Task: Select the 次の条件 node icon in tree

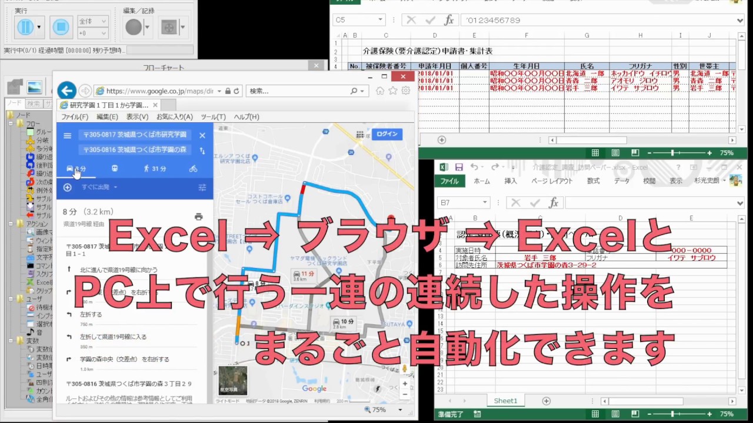Action: (x=30, y=182)
